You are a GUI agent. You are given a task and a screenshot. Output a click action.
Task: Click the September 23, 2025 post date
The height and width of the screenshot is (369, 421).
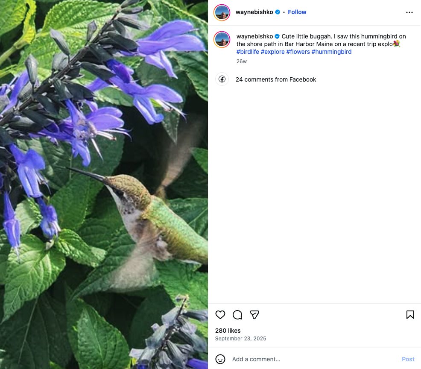coord(240,339)
